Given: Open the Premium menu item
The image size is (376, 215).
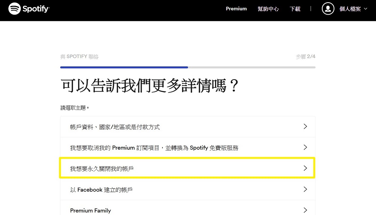Looking at the screenshot, I should pos(236,9).
